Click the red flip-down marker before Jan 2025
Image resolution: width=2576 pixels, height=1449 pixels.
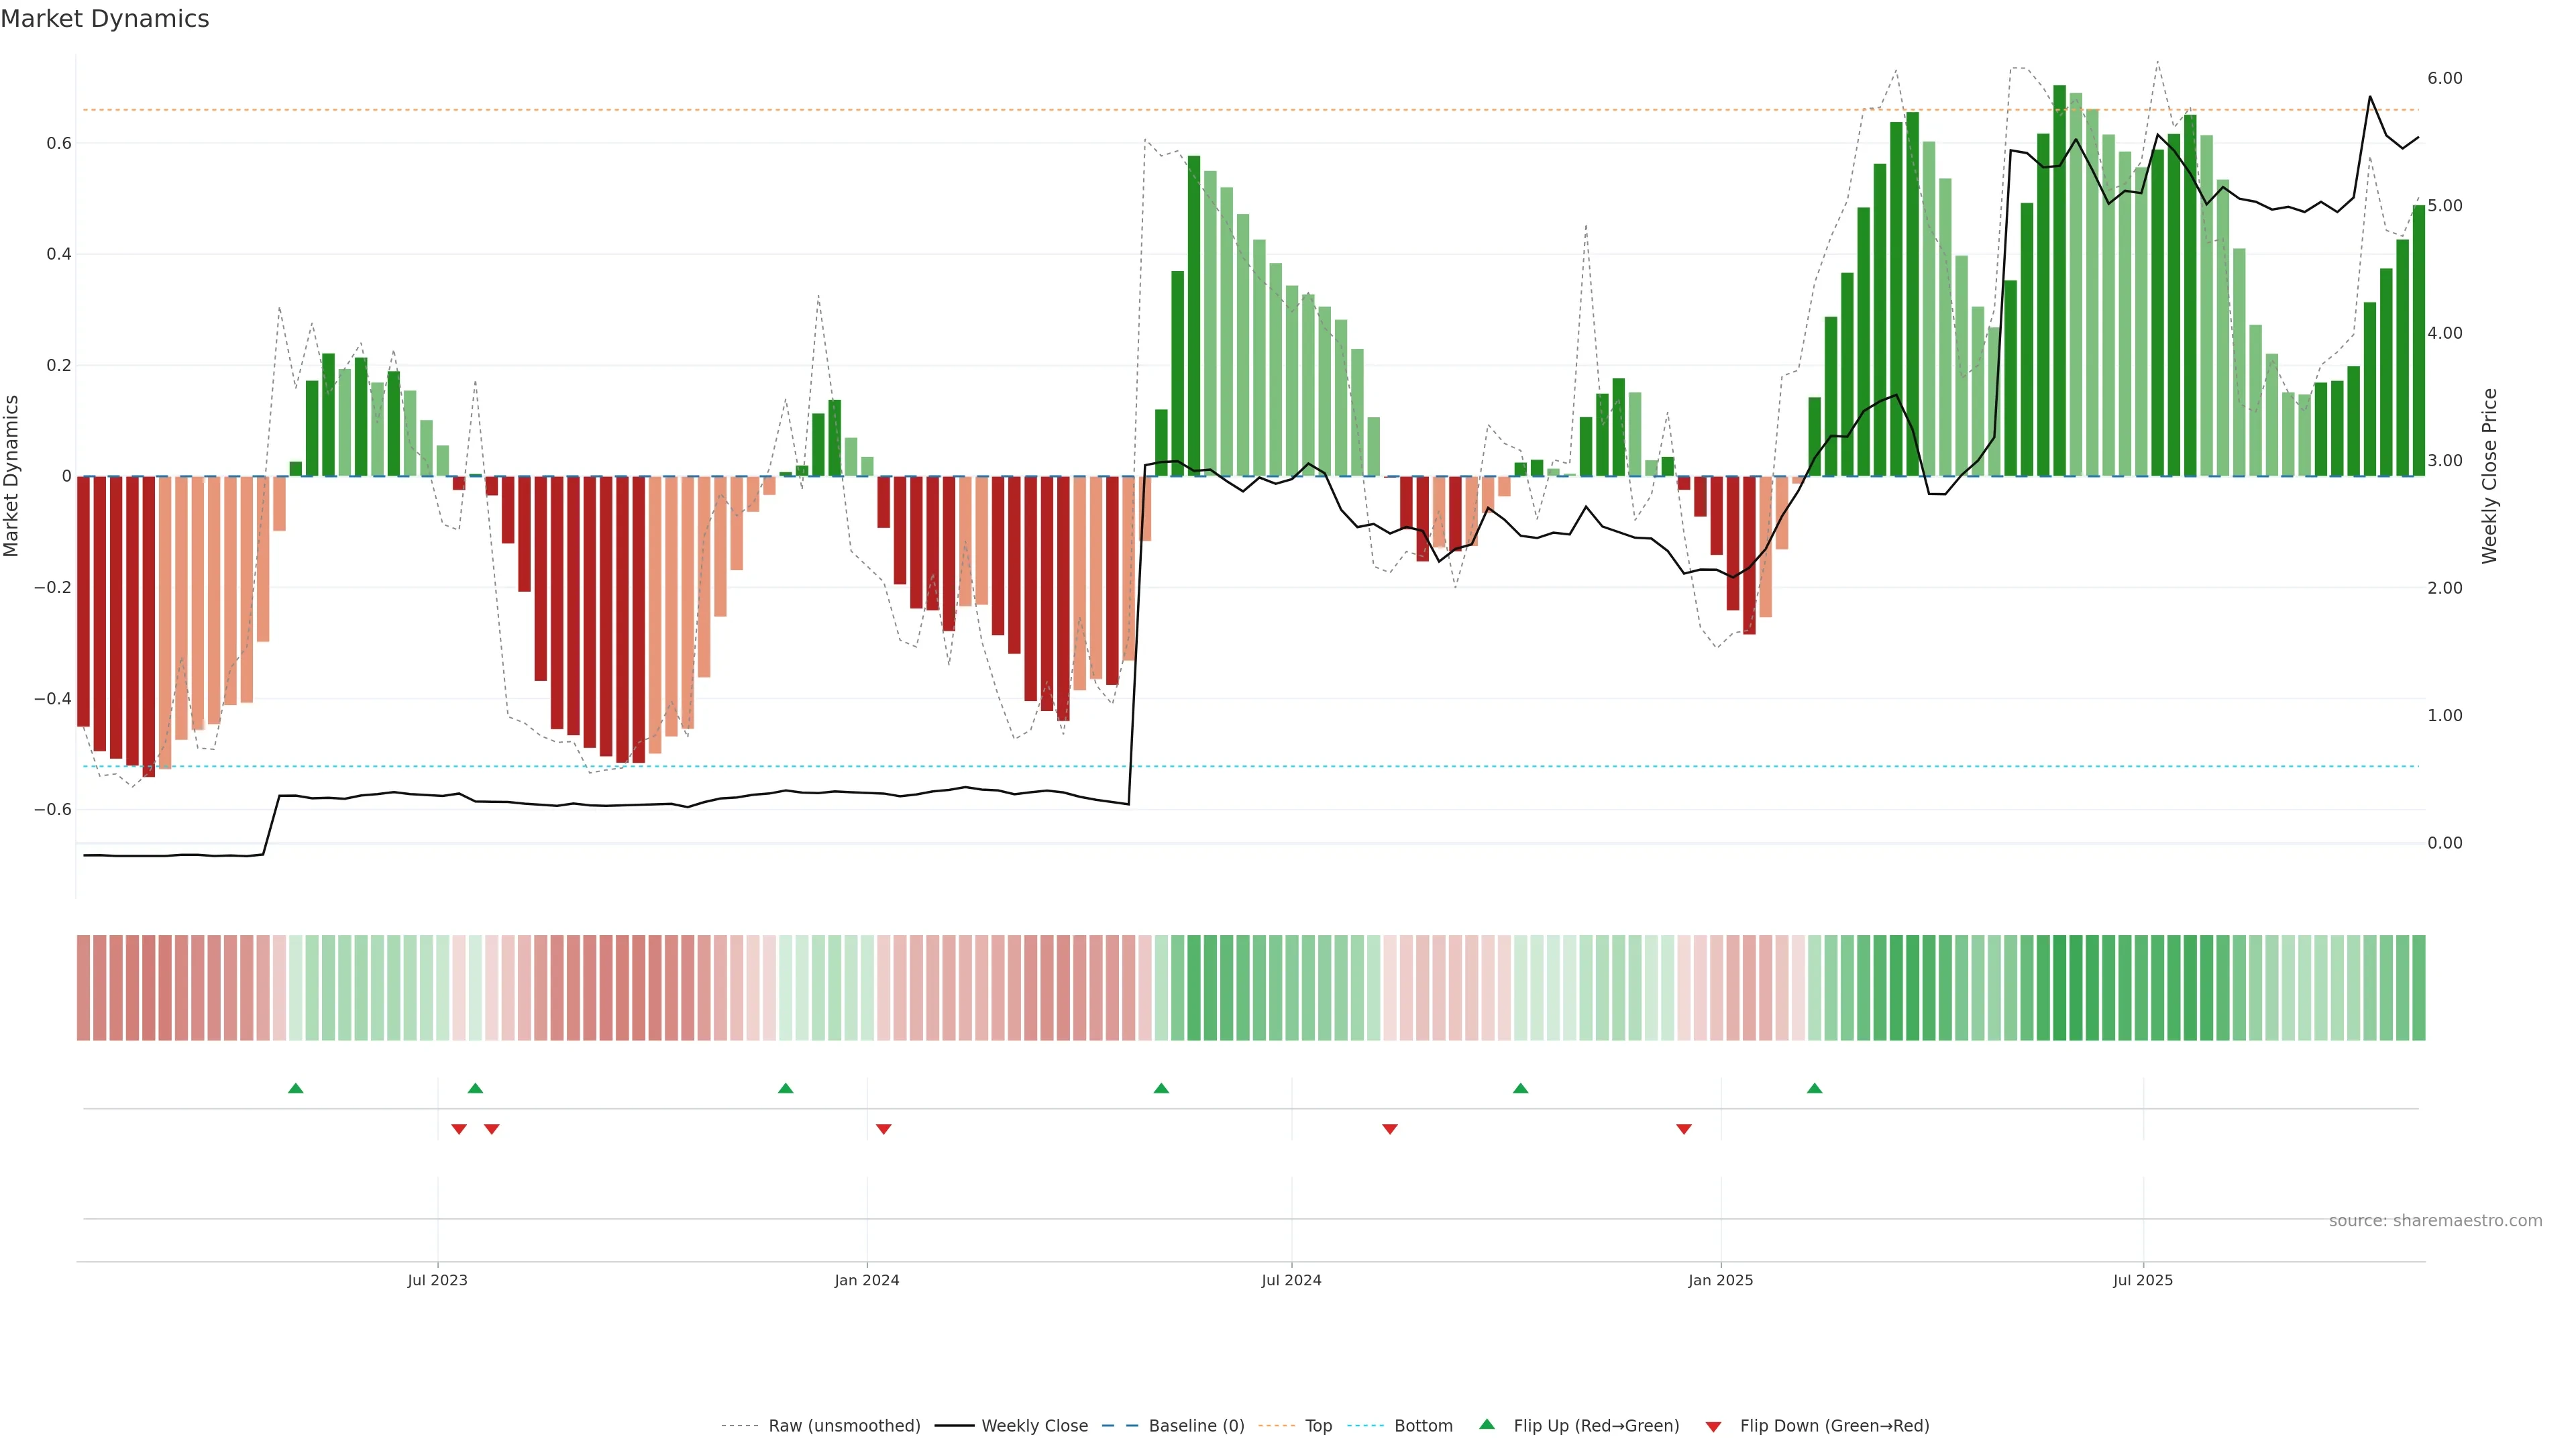pos(1684,1129)
